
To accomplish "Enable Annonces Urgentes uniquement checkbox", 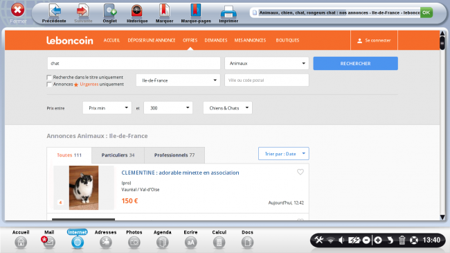I will click(49, 85).
